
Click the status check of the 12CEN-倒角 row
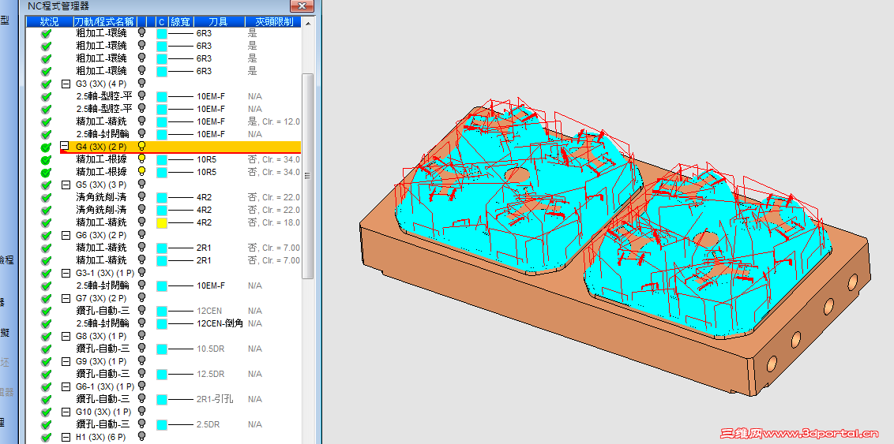[x=46, y=324]
